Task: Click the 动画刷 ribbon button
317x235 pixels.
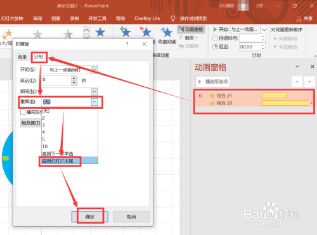Action: 189,46
